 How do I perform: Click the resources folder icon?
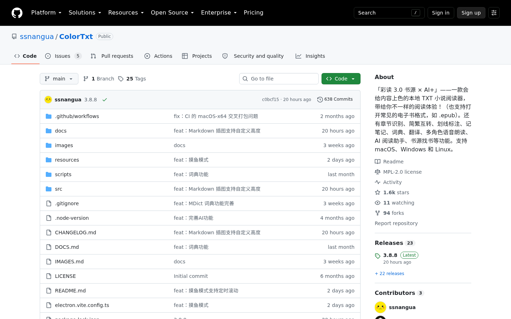(x=49, y=160)
